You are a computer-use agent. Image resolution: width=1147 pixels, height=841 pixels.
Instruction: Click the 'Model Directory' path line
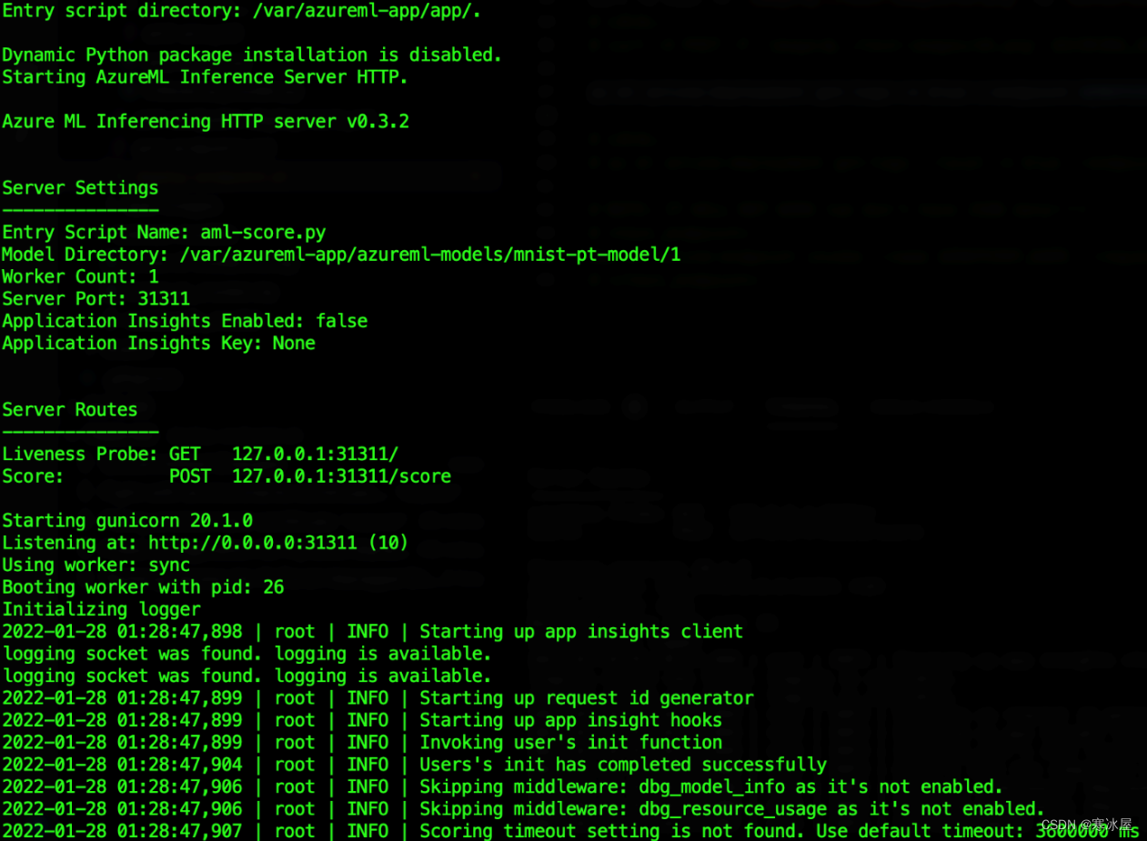[x=341, y=255]
